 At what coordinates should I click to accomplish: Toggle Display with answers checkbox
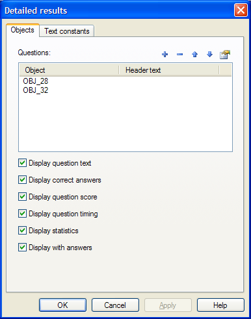point(22,248)
